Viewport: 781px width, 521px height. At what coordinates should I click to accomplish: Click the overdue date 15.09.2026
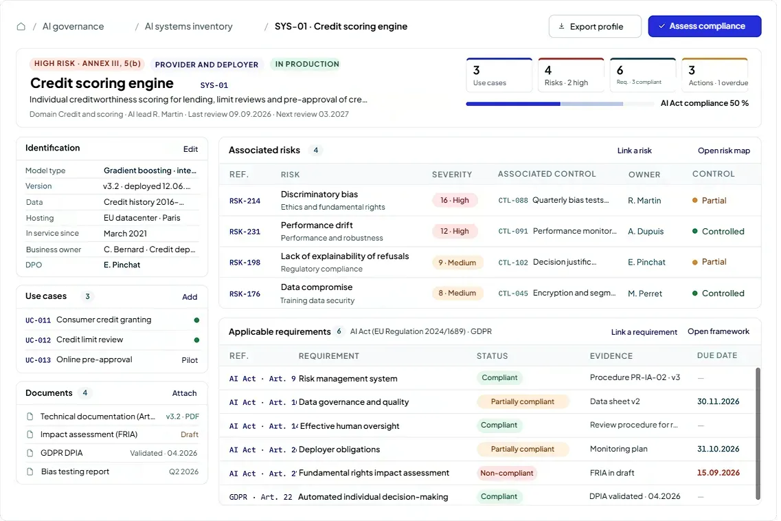point(718,473)
